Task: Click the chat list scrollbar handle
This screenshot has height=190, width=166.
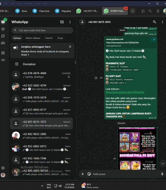Action: coord(75,62)
